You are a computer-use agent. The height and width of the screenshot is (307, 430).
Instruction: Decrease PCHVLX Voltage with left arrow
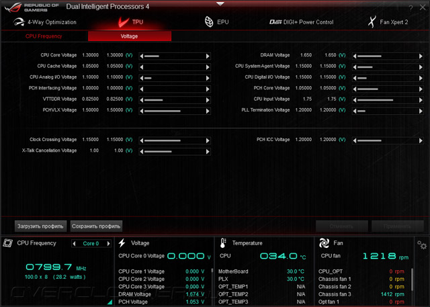[142, 111]
